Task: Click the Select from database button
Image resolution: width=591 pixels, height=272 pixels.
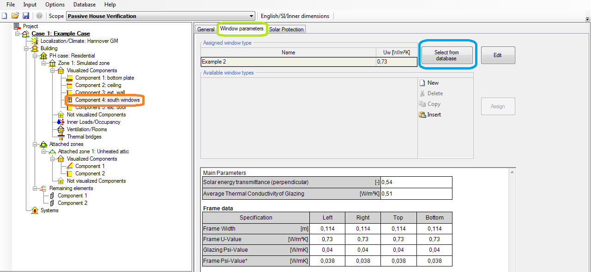Action: pos(446,55)
